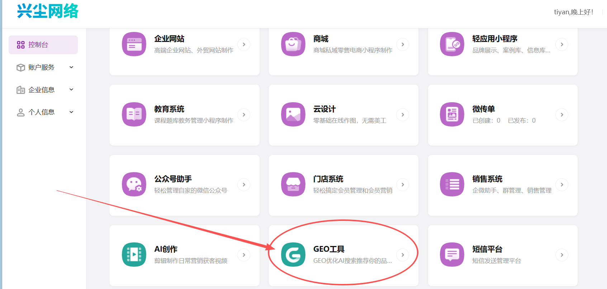The width and height of the screenshot is (607, 289).
Task: Open 教育系统 via its arrow button
Action: tap(244, 115)
